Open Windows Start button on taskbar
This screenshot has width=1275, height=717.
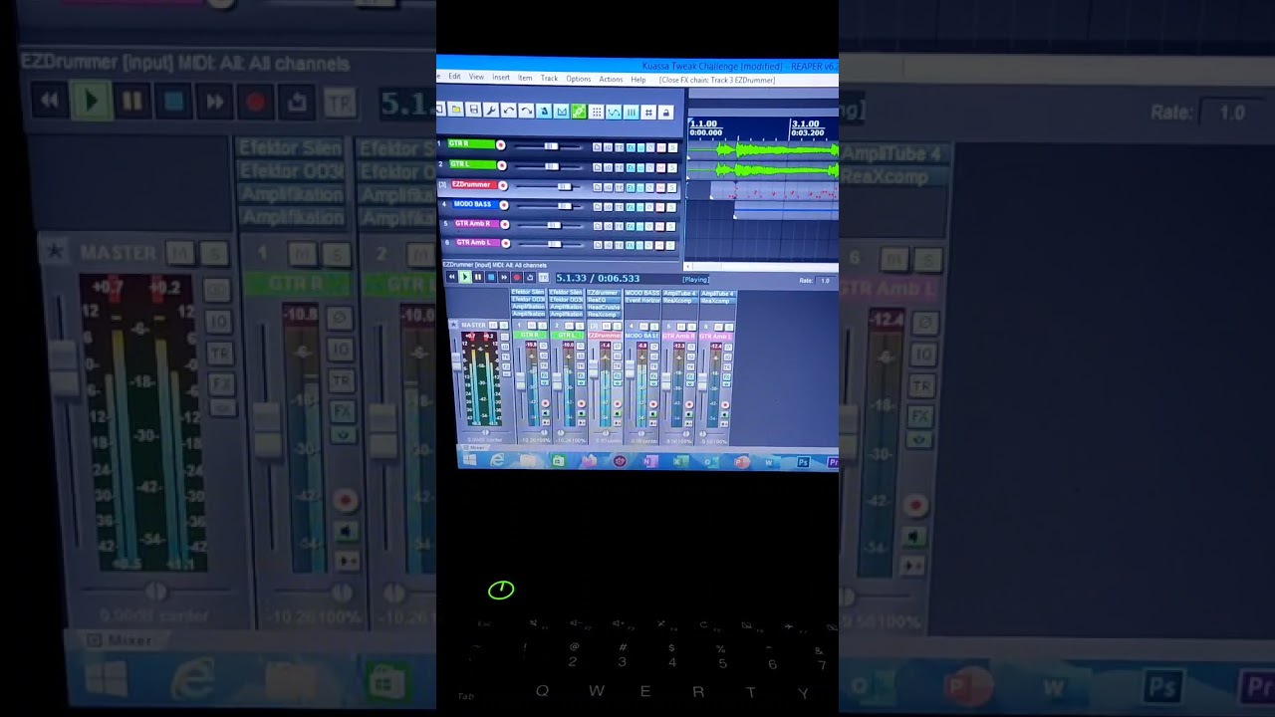coord(470,460)
